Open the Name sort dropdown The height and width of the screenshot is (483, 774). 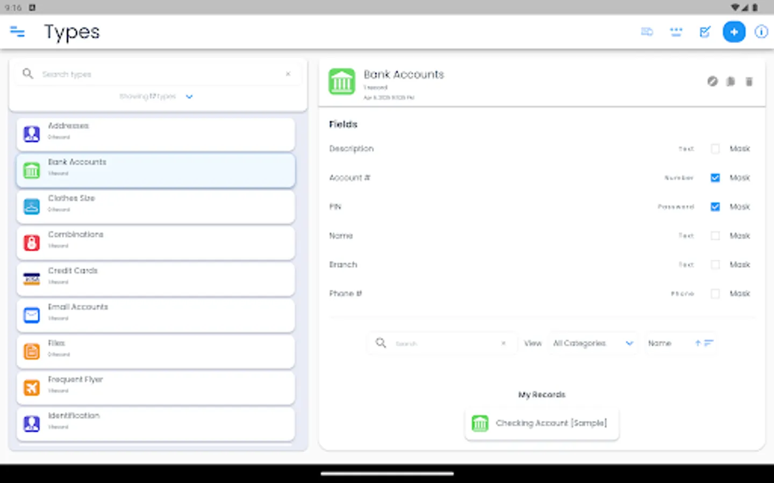(680, 343)
